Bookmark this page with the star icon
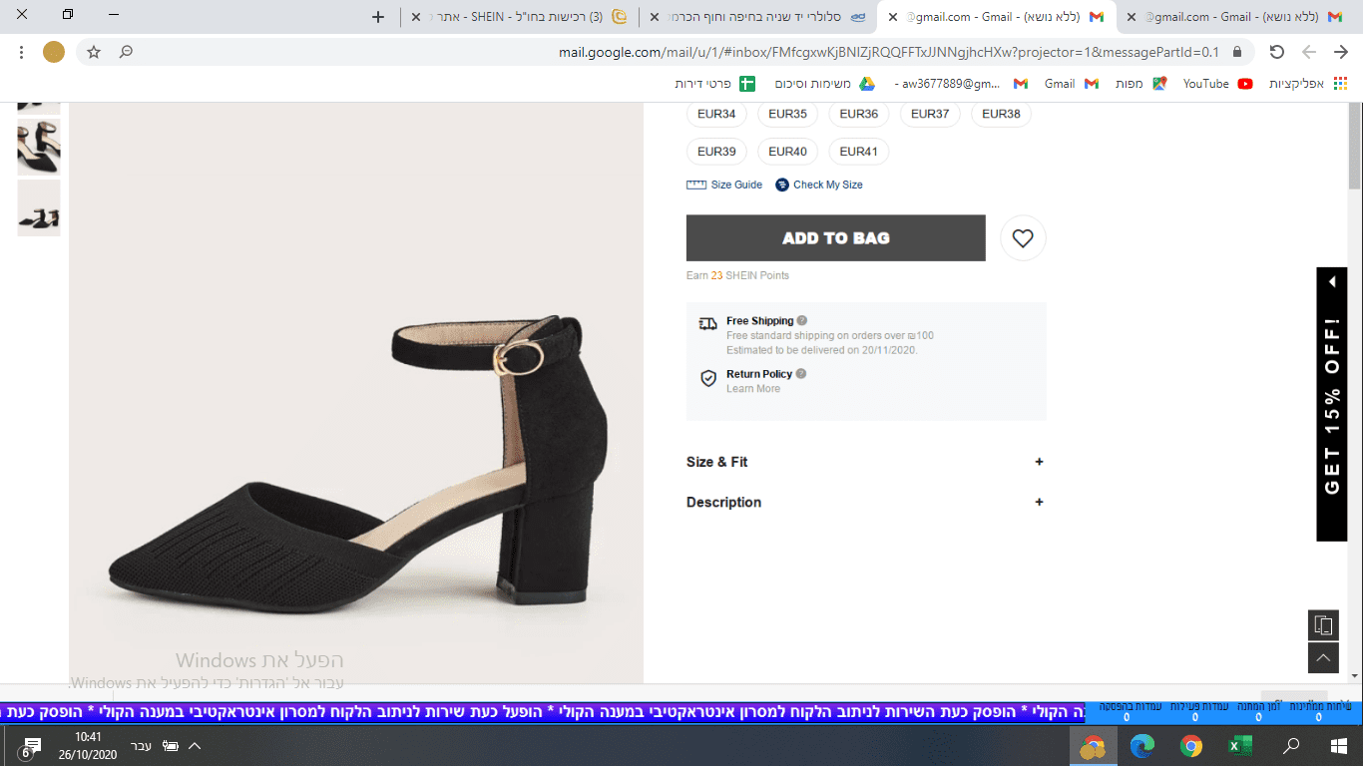1363x766 pixels. tap(94, 52)
